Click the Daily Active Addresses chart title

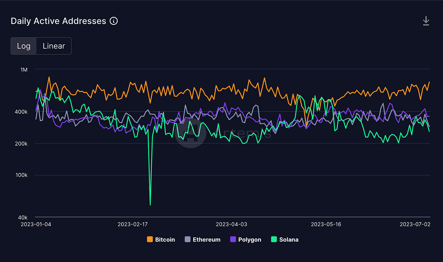(58, 21)
